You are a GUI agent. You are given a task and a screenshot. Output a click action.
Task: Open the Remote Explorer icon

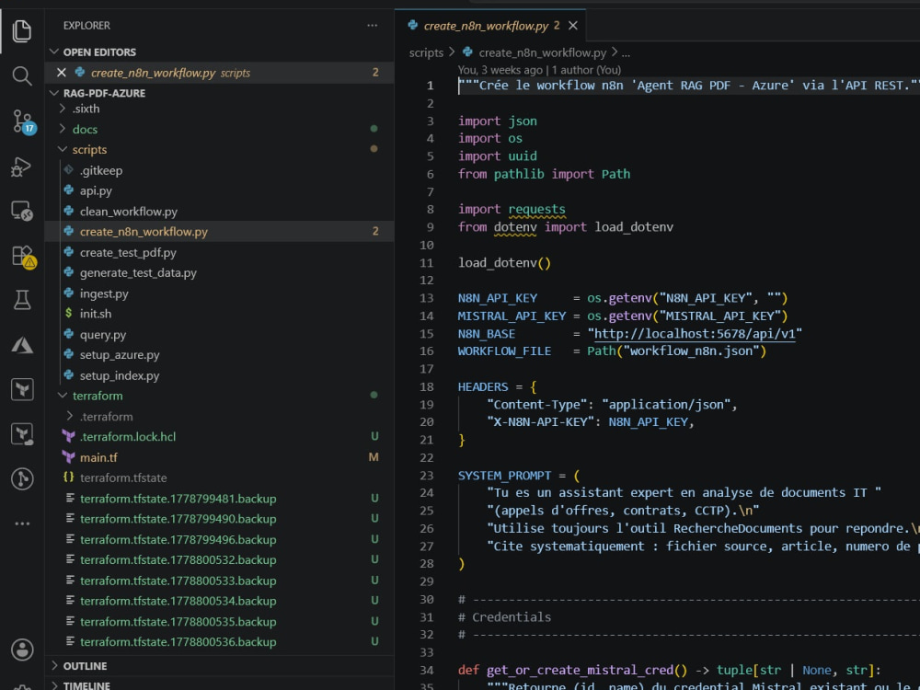22,211
